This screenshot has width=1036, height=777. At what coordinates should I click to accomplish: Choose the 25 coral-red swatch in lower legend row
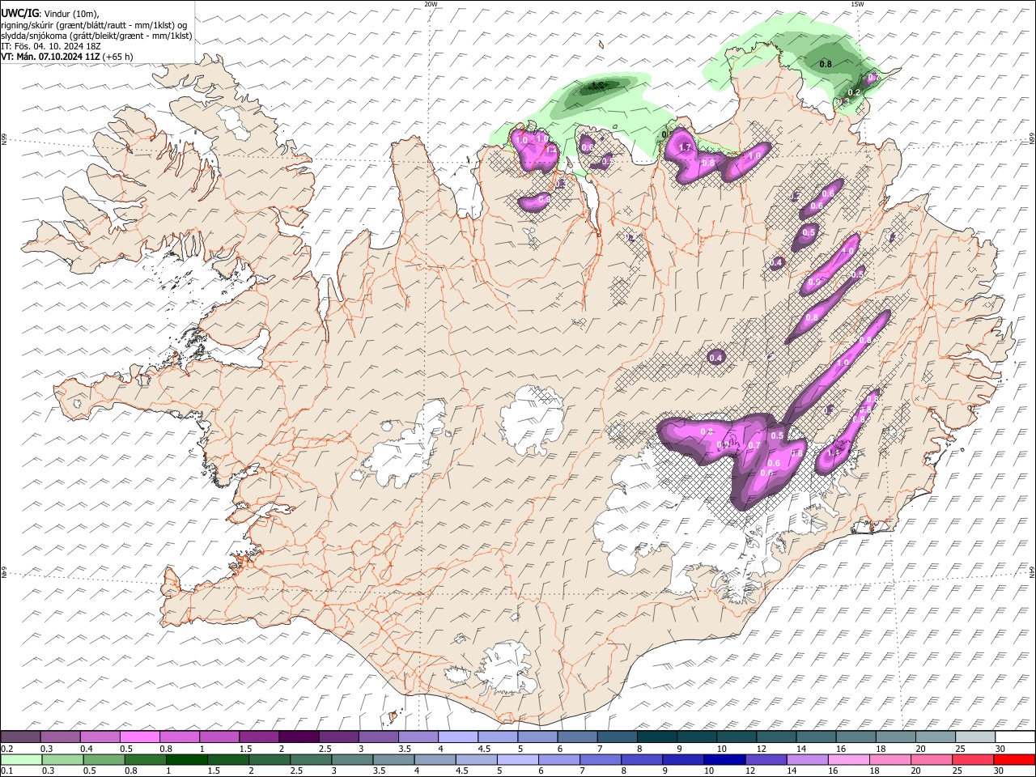(x=974, y=759)
